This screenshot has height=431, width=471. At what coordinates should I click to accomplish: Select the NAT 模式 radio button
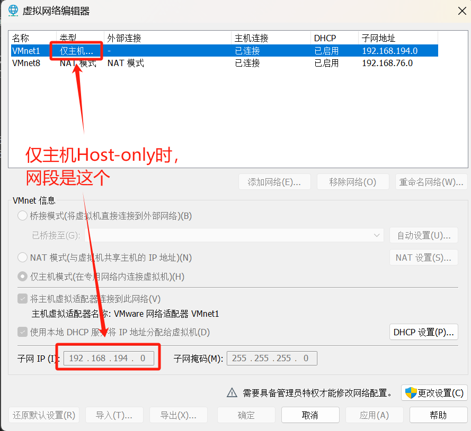point(23,258)
